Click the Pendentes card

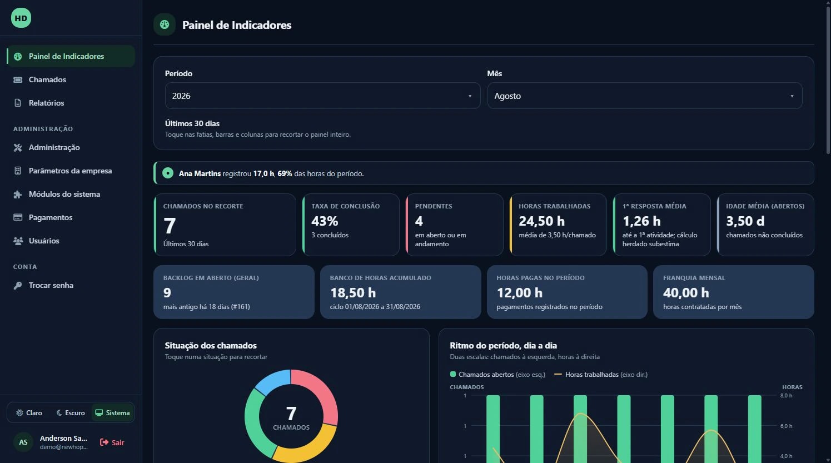tap(455, 225)
